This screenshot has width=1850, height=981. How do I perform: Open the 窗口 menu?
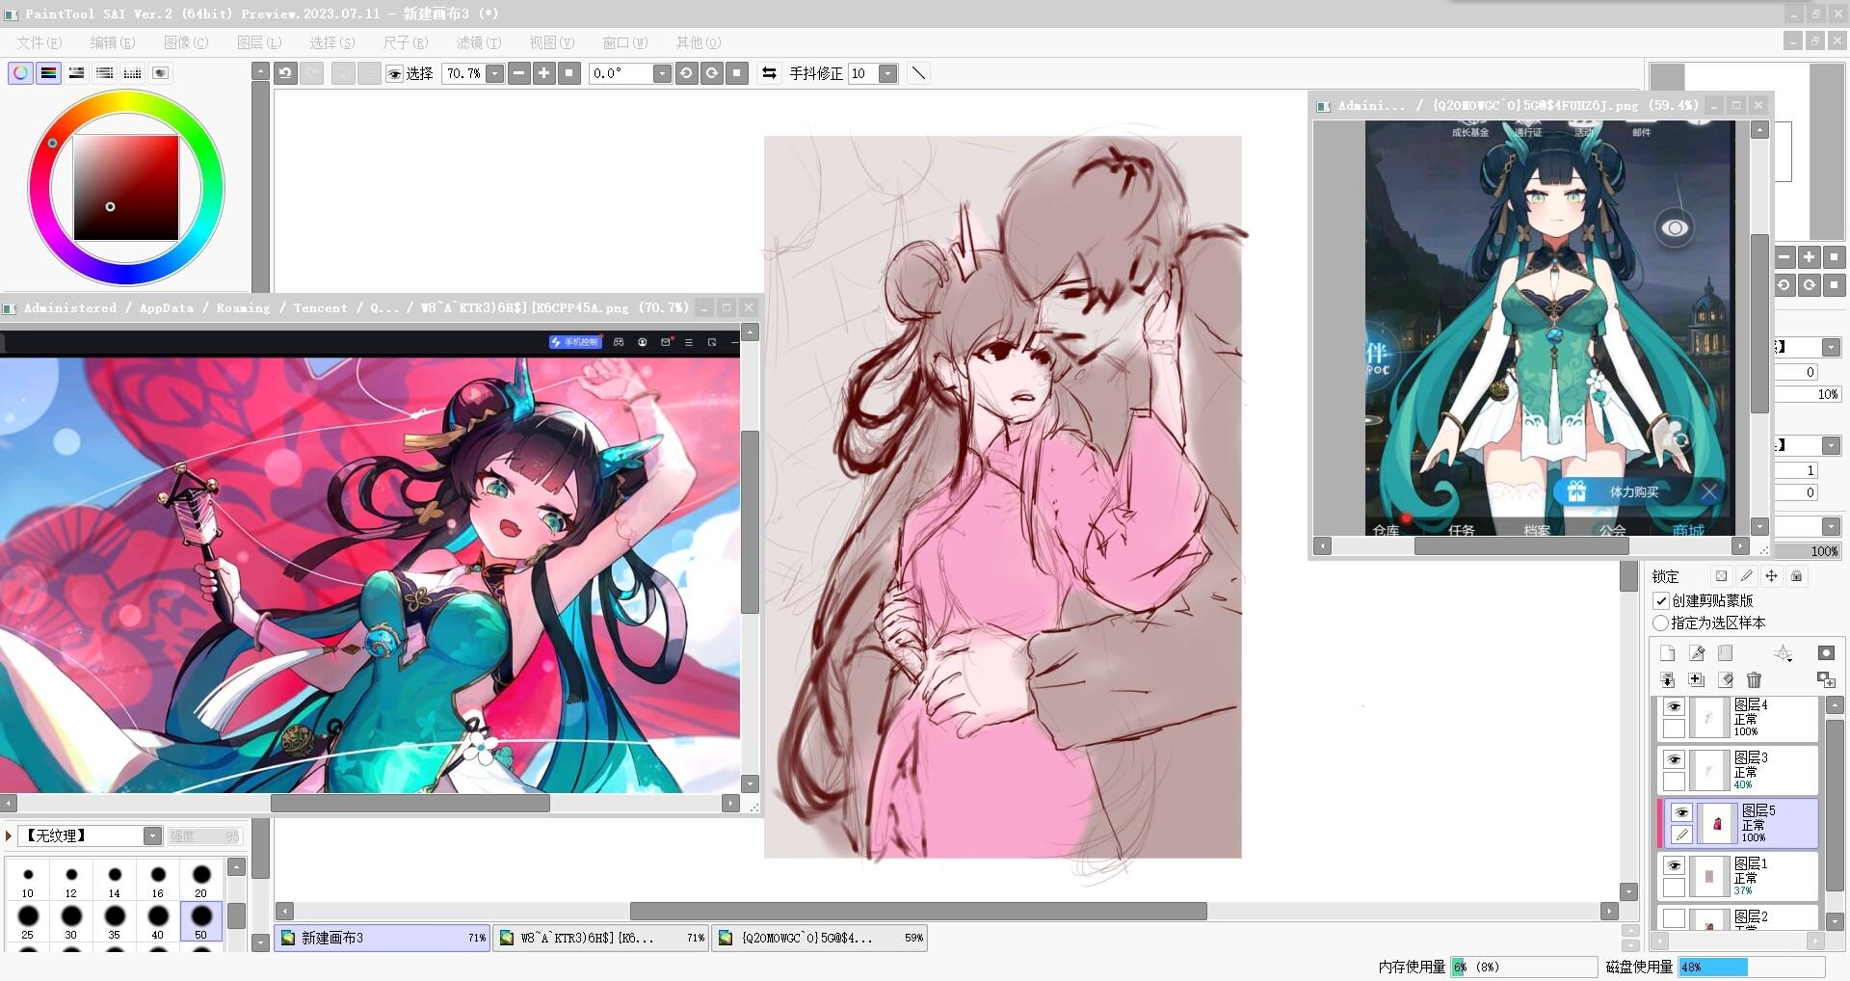(625, 42)
